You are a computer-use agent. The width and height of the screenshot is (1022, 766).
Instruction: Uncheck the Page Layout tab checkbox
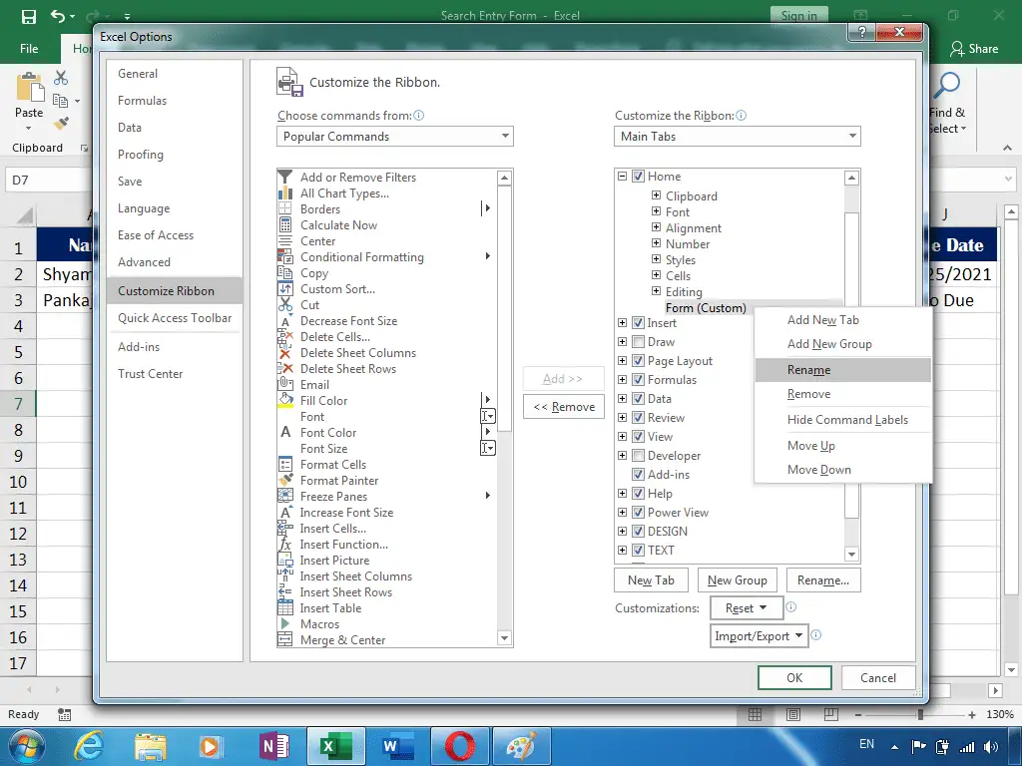pyautogui.click(x=638, y=360)
